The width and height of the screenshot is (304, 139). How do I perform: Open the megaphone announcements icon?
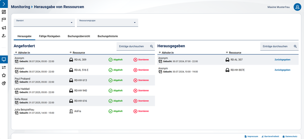(4, 28)
